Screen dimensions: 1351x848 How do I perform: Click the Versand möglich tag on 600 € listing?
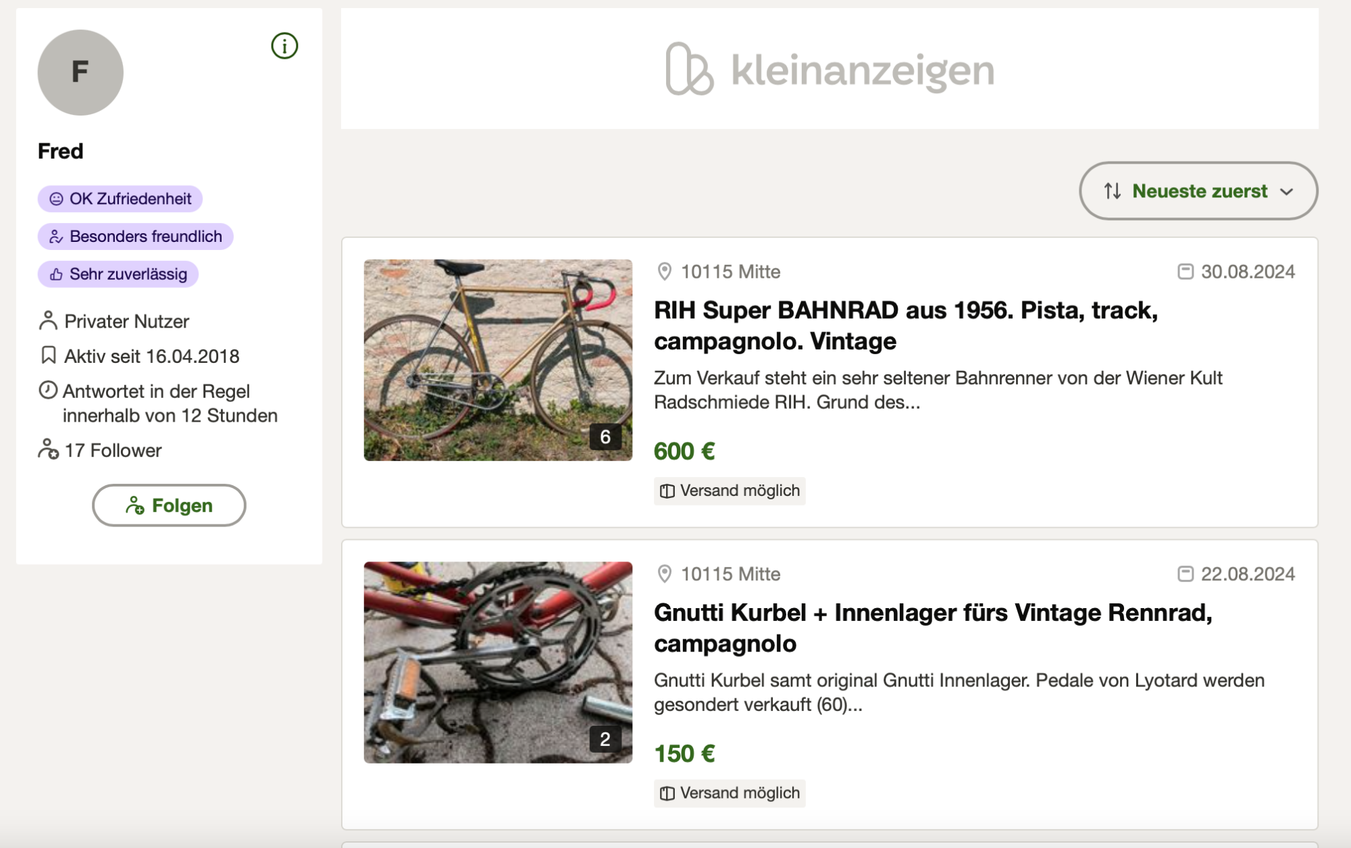(x=730, y=491)
